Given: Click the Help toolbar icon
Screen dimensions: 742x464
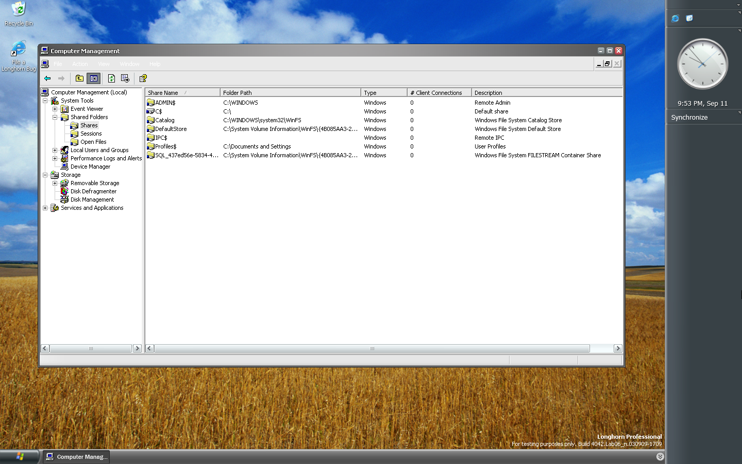Looking at the screenshot, I should click(x=143, y=78).
